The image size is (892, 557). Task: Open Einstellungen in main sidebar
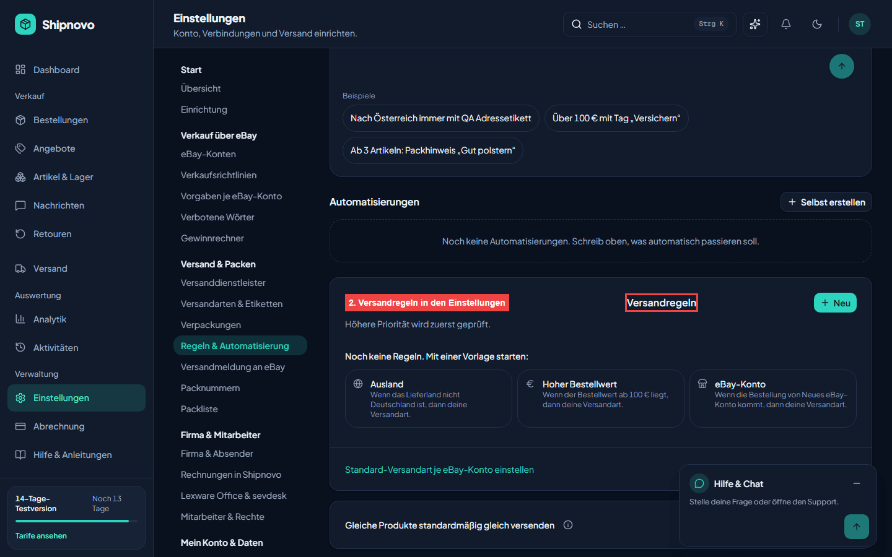click(x=76, y=398)
